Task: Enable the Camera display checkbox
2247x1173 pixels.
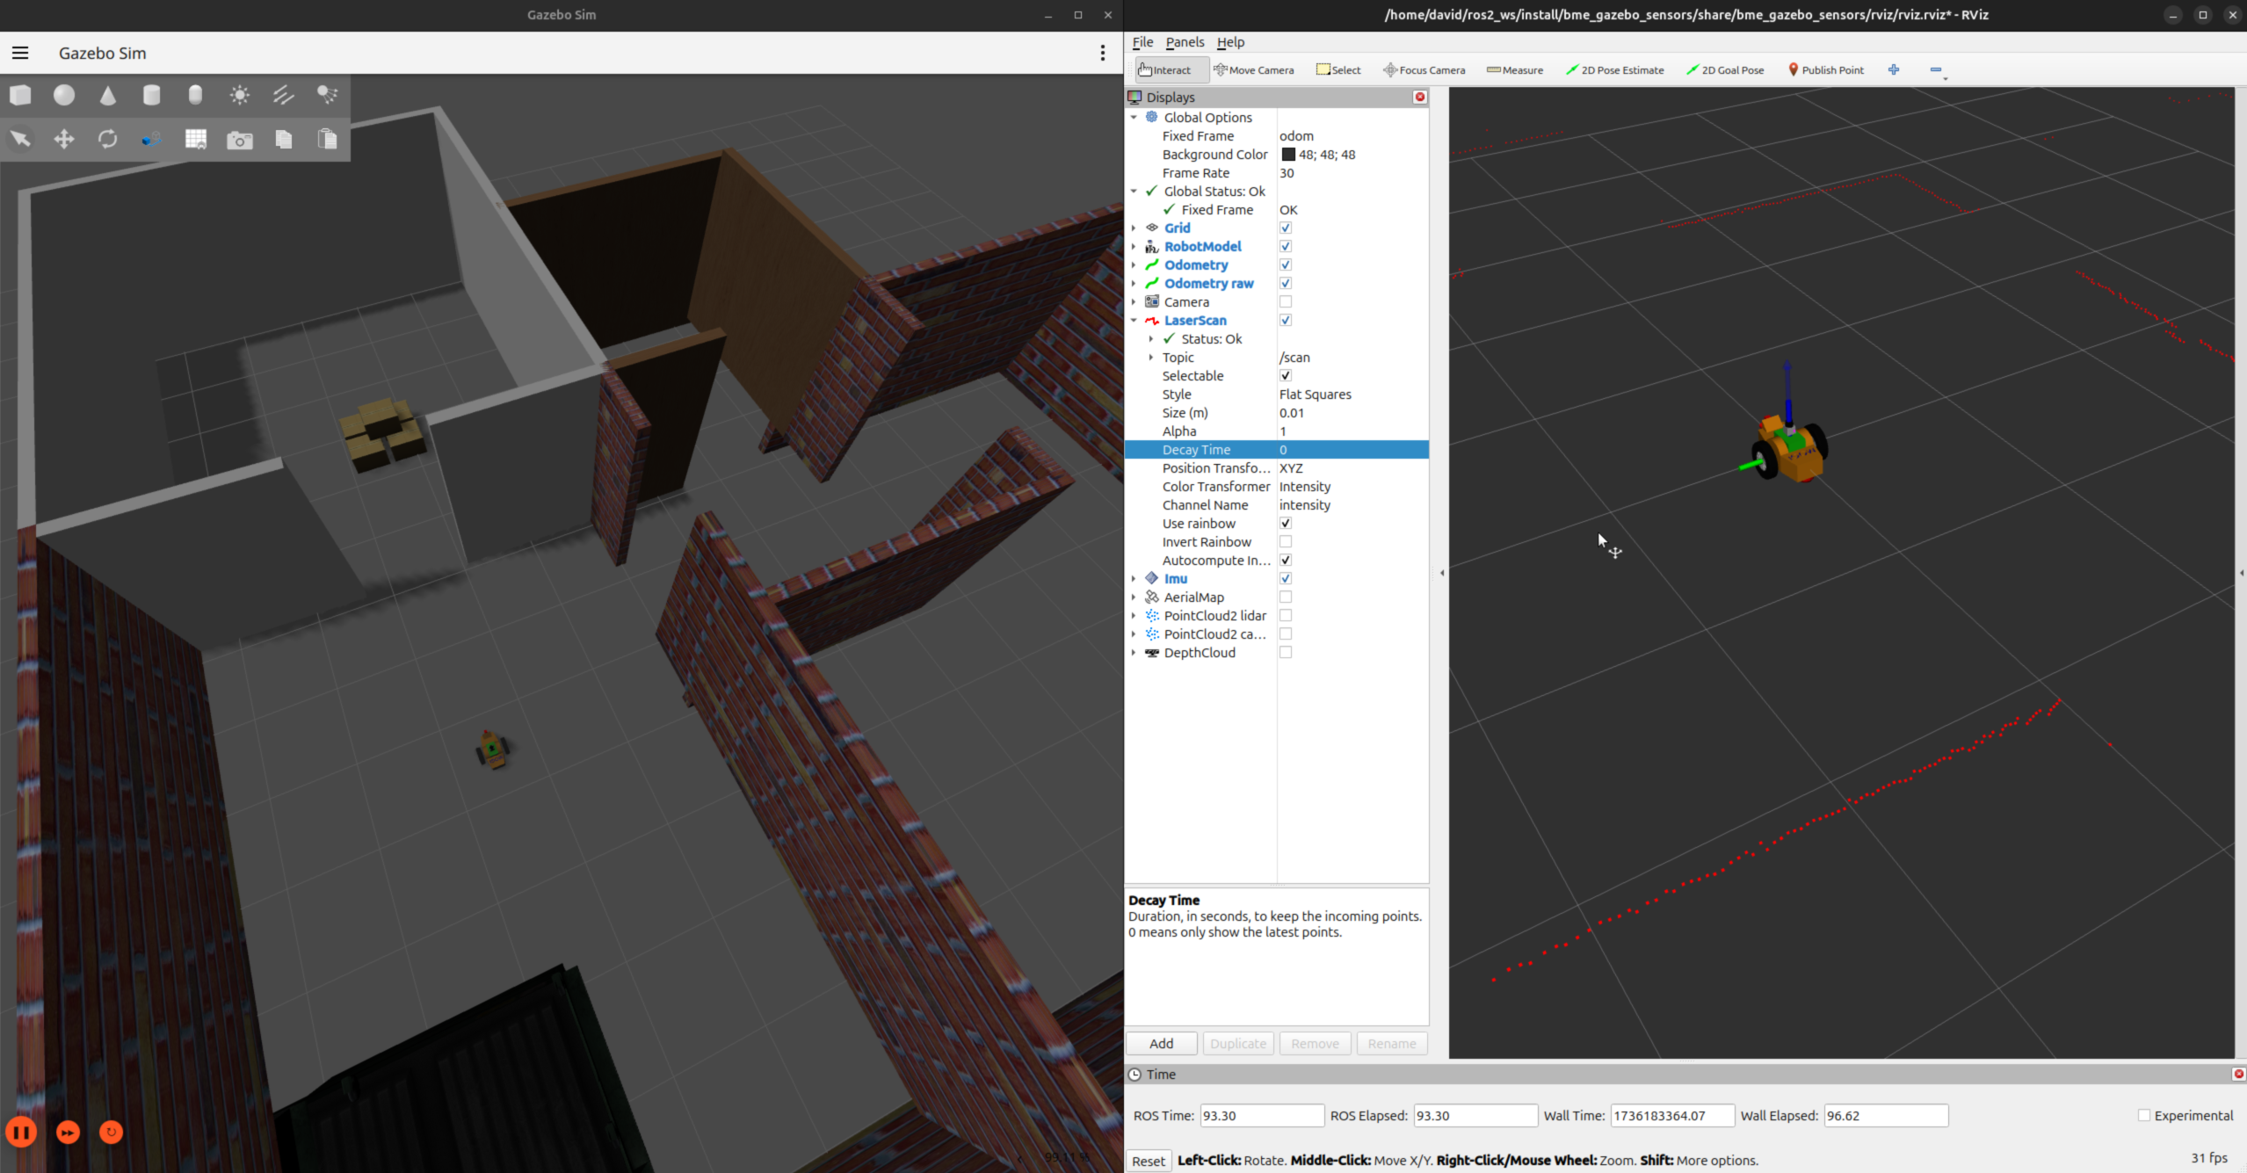Action: point(1286,302)
